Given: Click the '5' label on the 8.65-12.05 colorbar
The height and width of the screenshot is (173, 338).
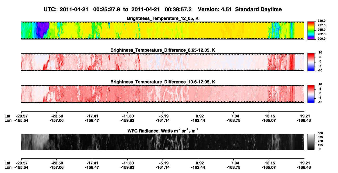Looking at the screenshot, I should tap(320, 57).
